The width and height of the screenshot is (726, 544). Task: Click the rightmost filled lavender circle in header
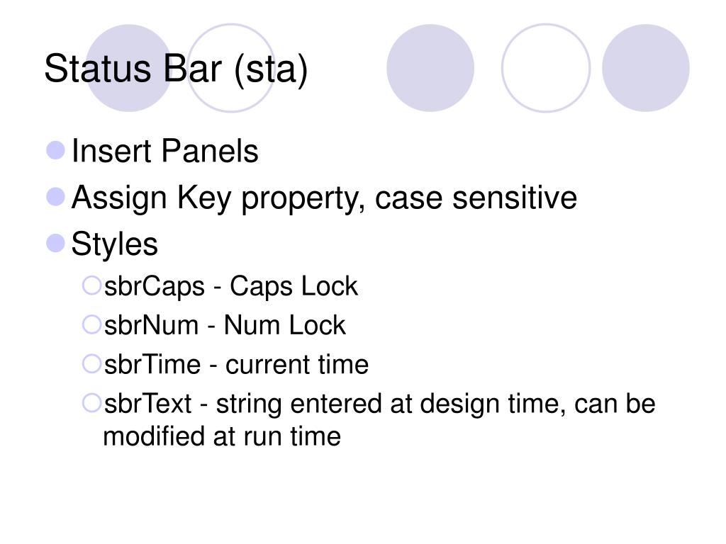(645, 68)
